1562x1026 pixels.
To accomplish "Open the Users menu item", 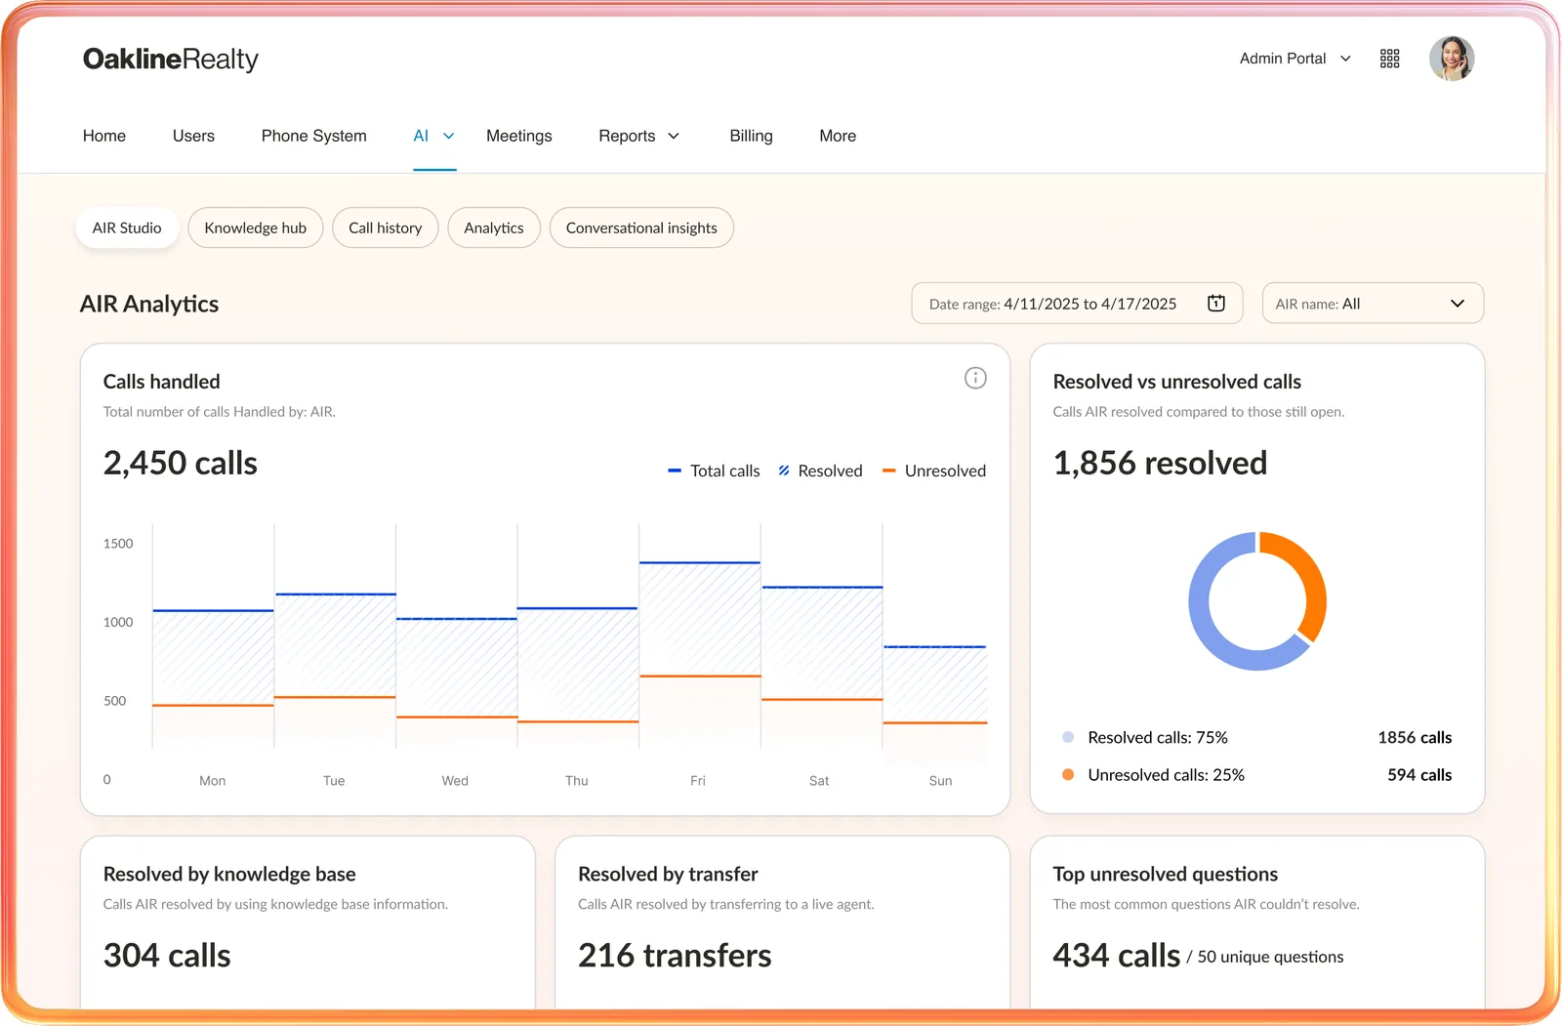I will point(193,137).
